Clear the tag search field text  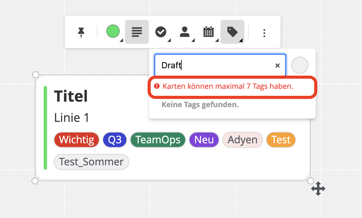click(x=277, y=65)
